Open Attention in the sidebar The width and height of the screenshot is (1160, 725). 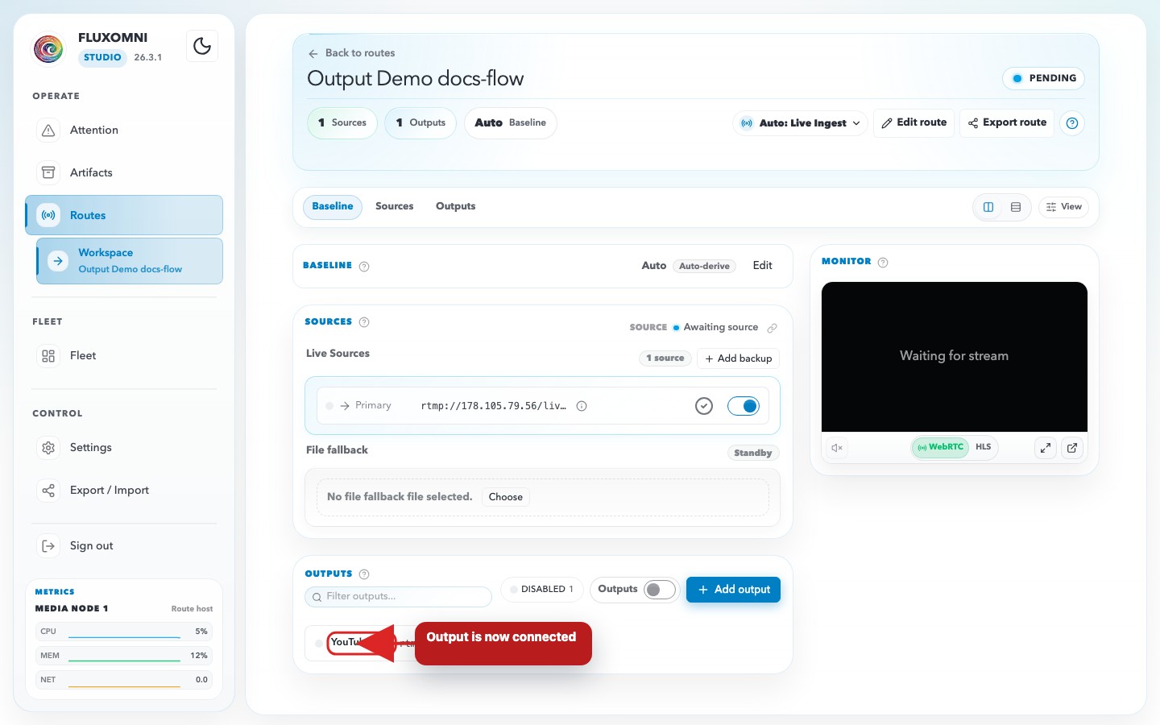(94, 130)
